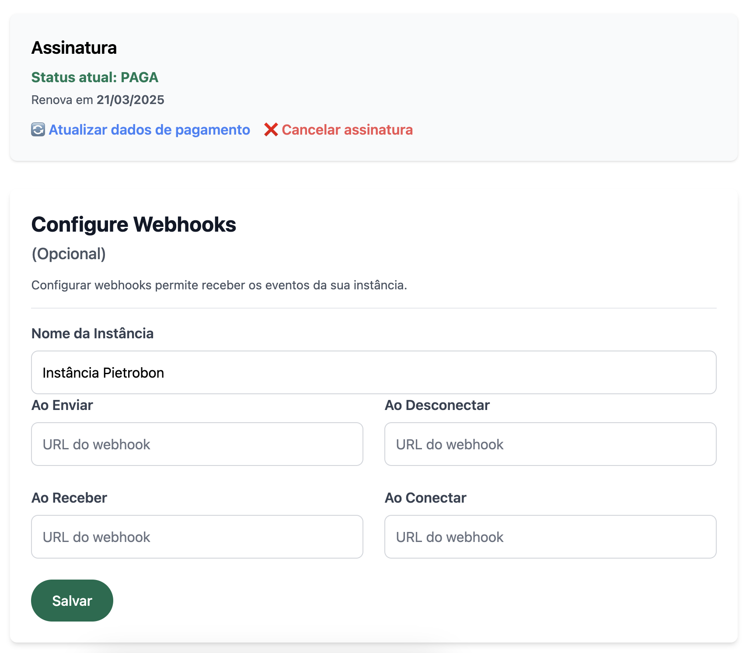Click the 'Assinatura' card heading
Viewport: 746px width, 653px height.
73,48
